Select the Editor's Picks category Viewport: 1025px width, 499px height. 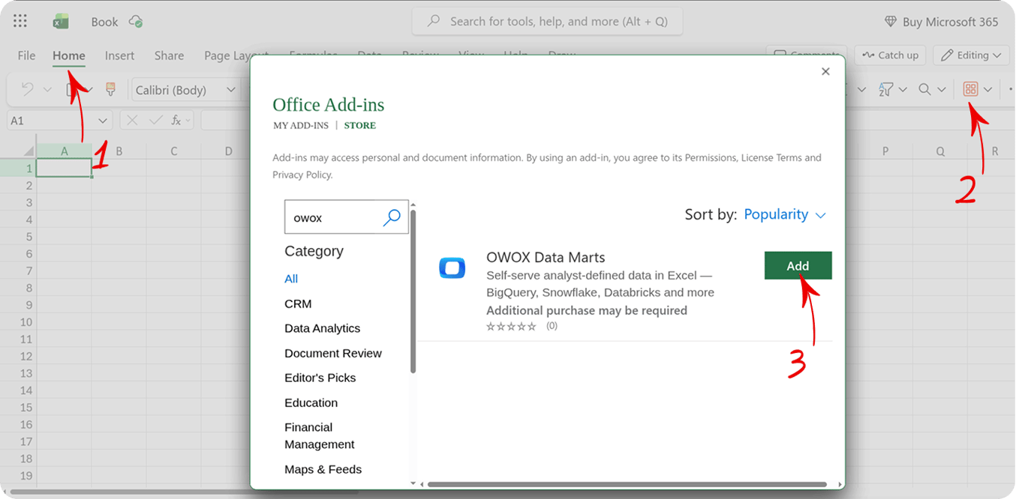(x=320, y=378)
